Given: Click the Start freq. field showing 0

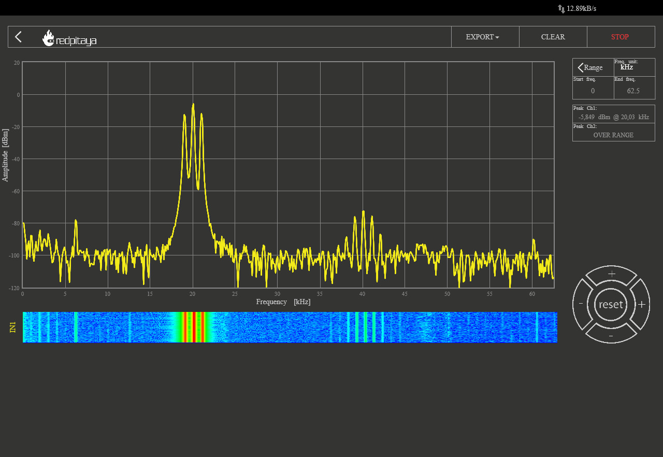Looking at the screenshot, I should (x=593, y=91).
